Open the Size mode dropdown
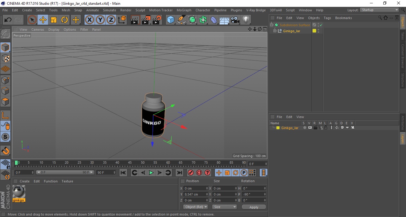This screenshot has height=217, width=406. click(224, 207)
